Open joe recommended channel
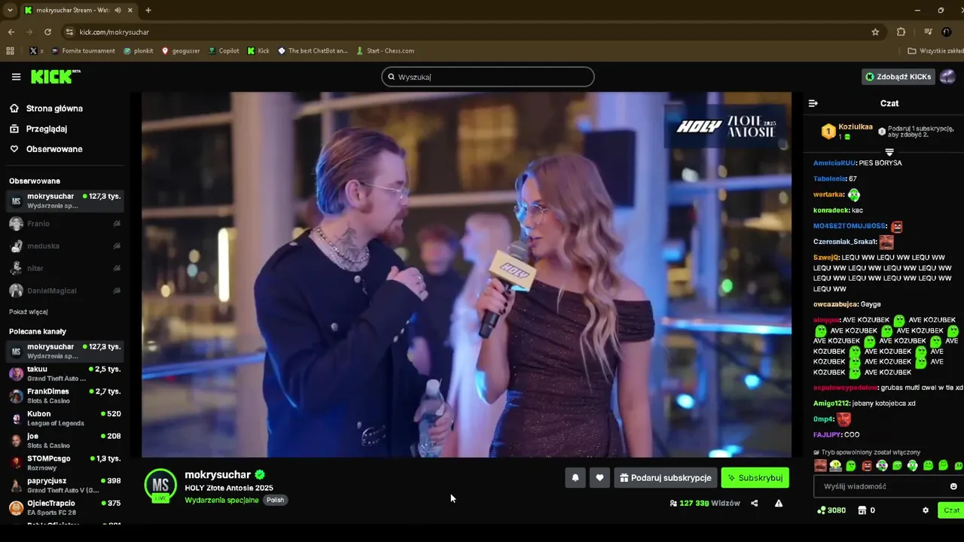This screenshot has width=964, height=542. 65,440
